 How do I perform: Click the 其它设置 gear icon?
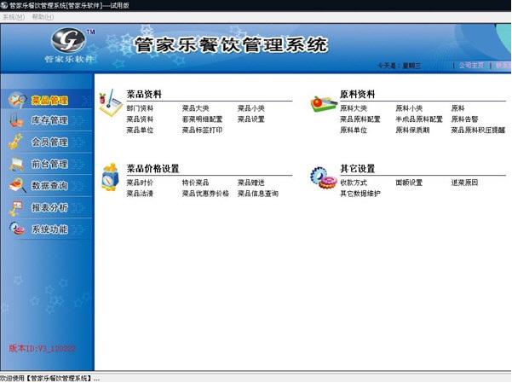click(323, 177)
